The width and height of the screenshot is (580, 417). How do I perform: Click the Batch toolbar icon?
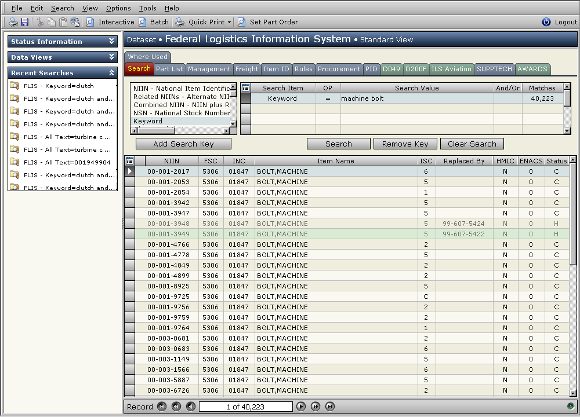coord(141,21)
